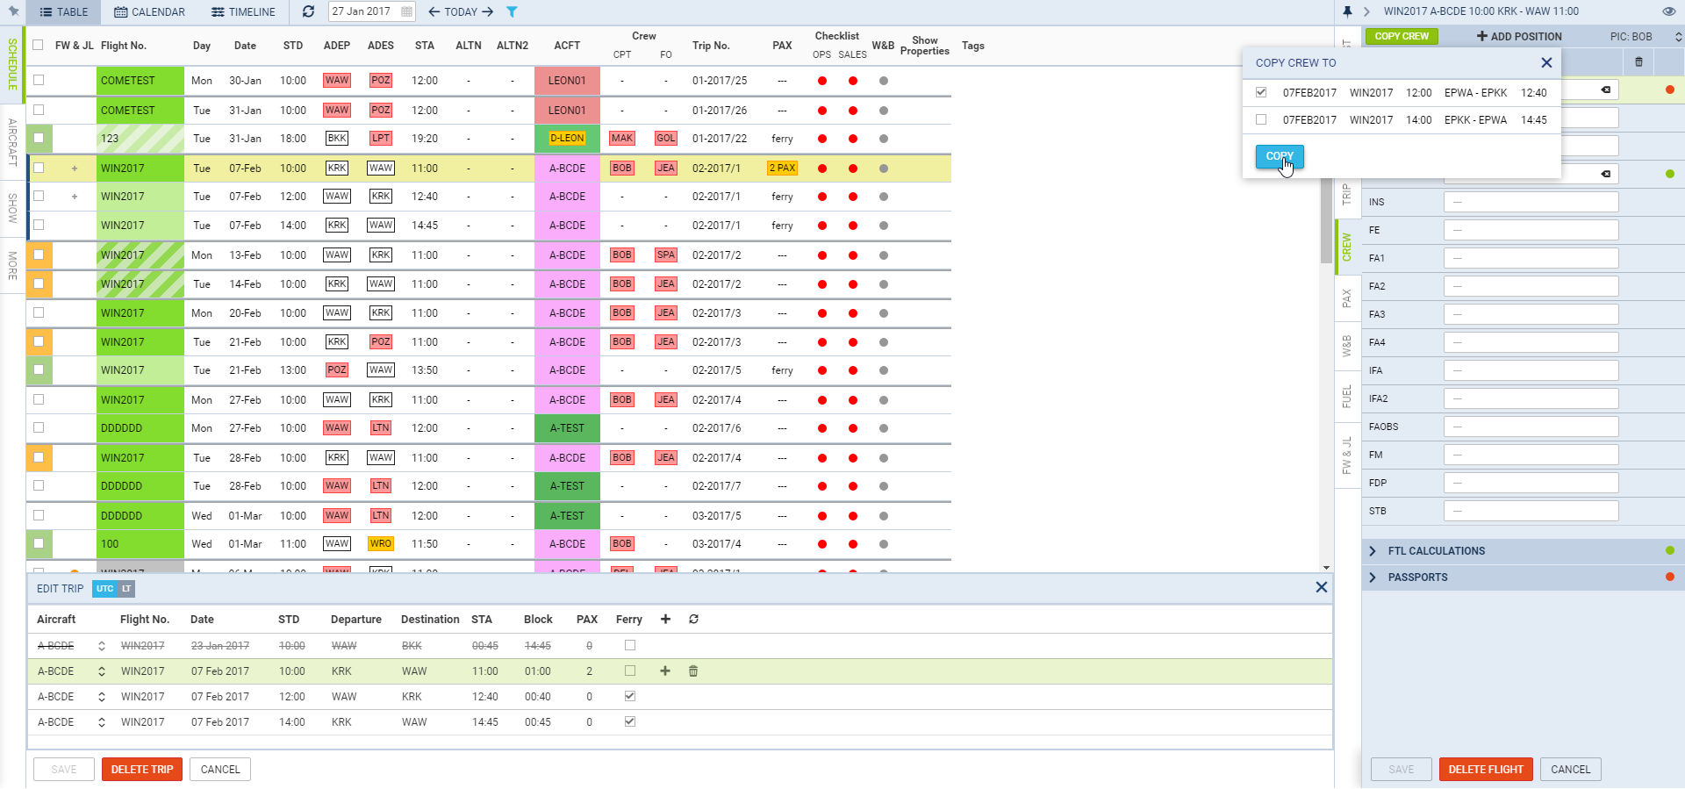Reload trip legs with refresh icon in Edit Trip header
The width and height of the screenshot is (1685, 789).
point(693,619)
